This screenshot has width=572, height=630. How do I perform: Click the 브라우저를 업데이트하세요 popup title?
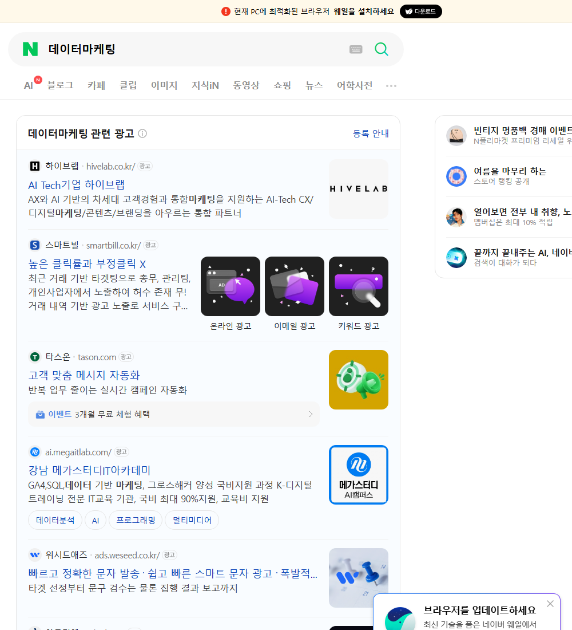coord(480,611)
